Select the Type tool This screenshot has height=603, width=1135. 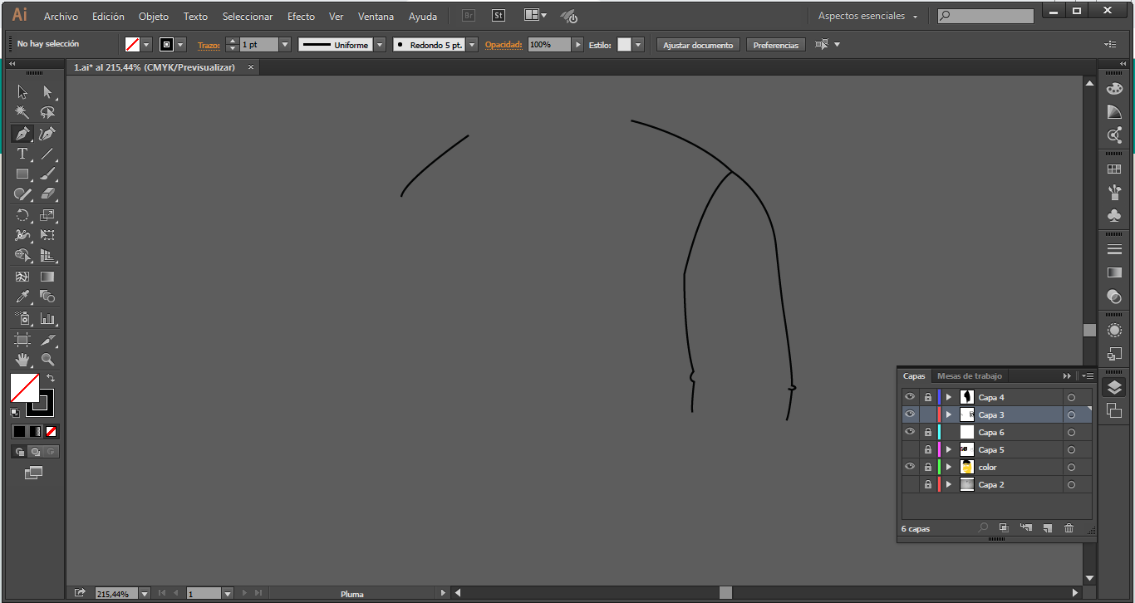coord(22,154)
